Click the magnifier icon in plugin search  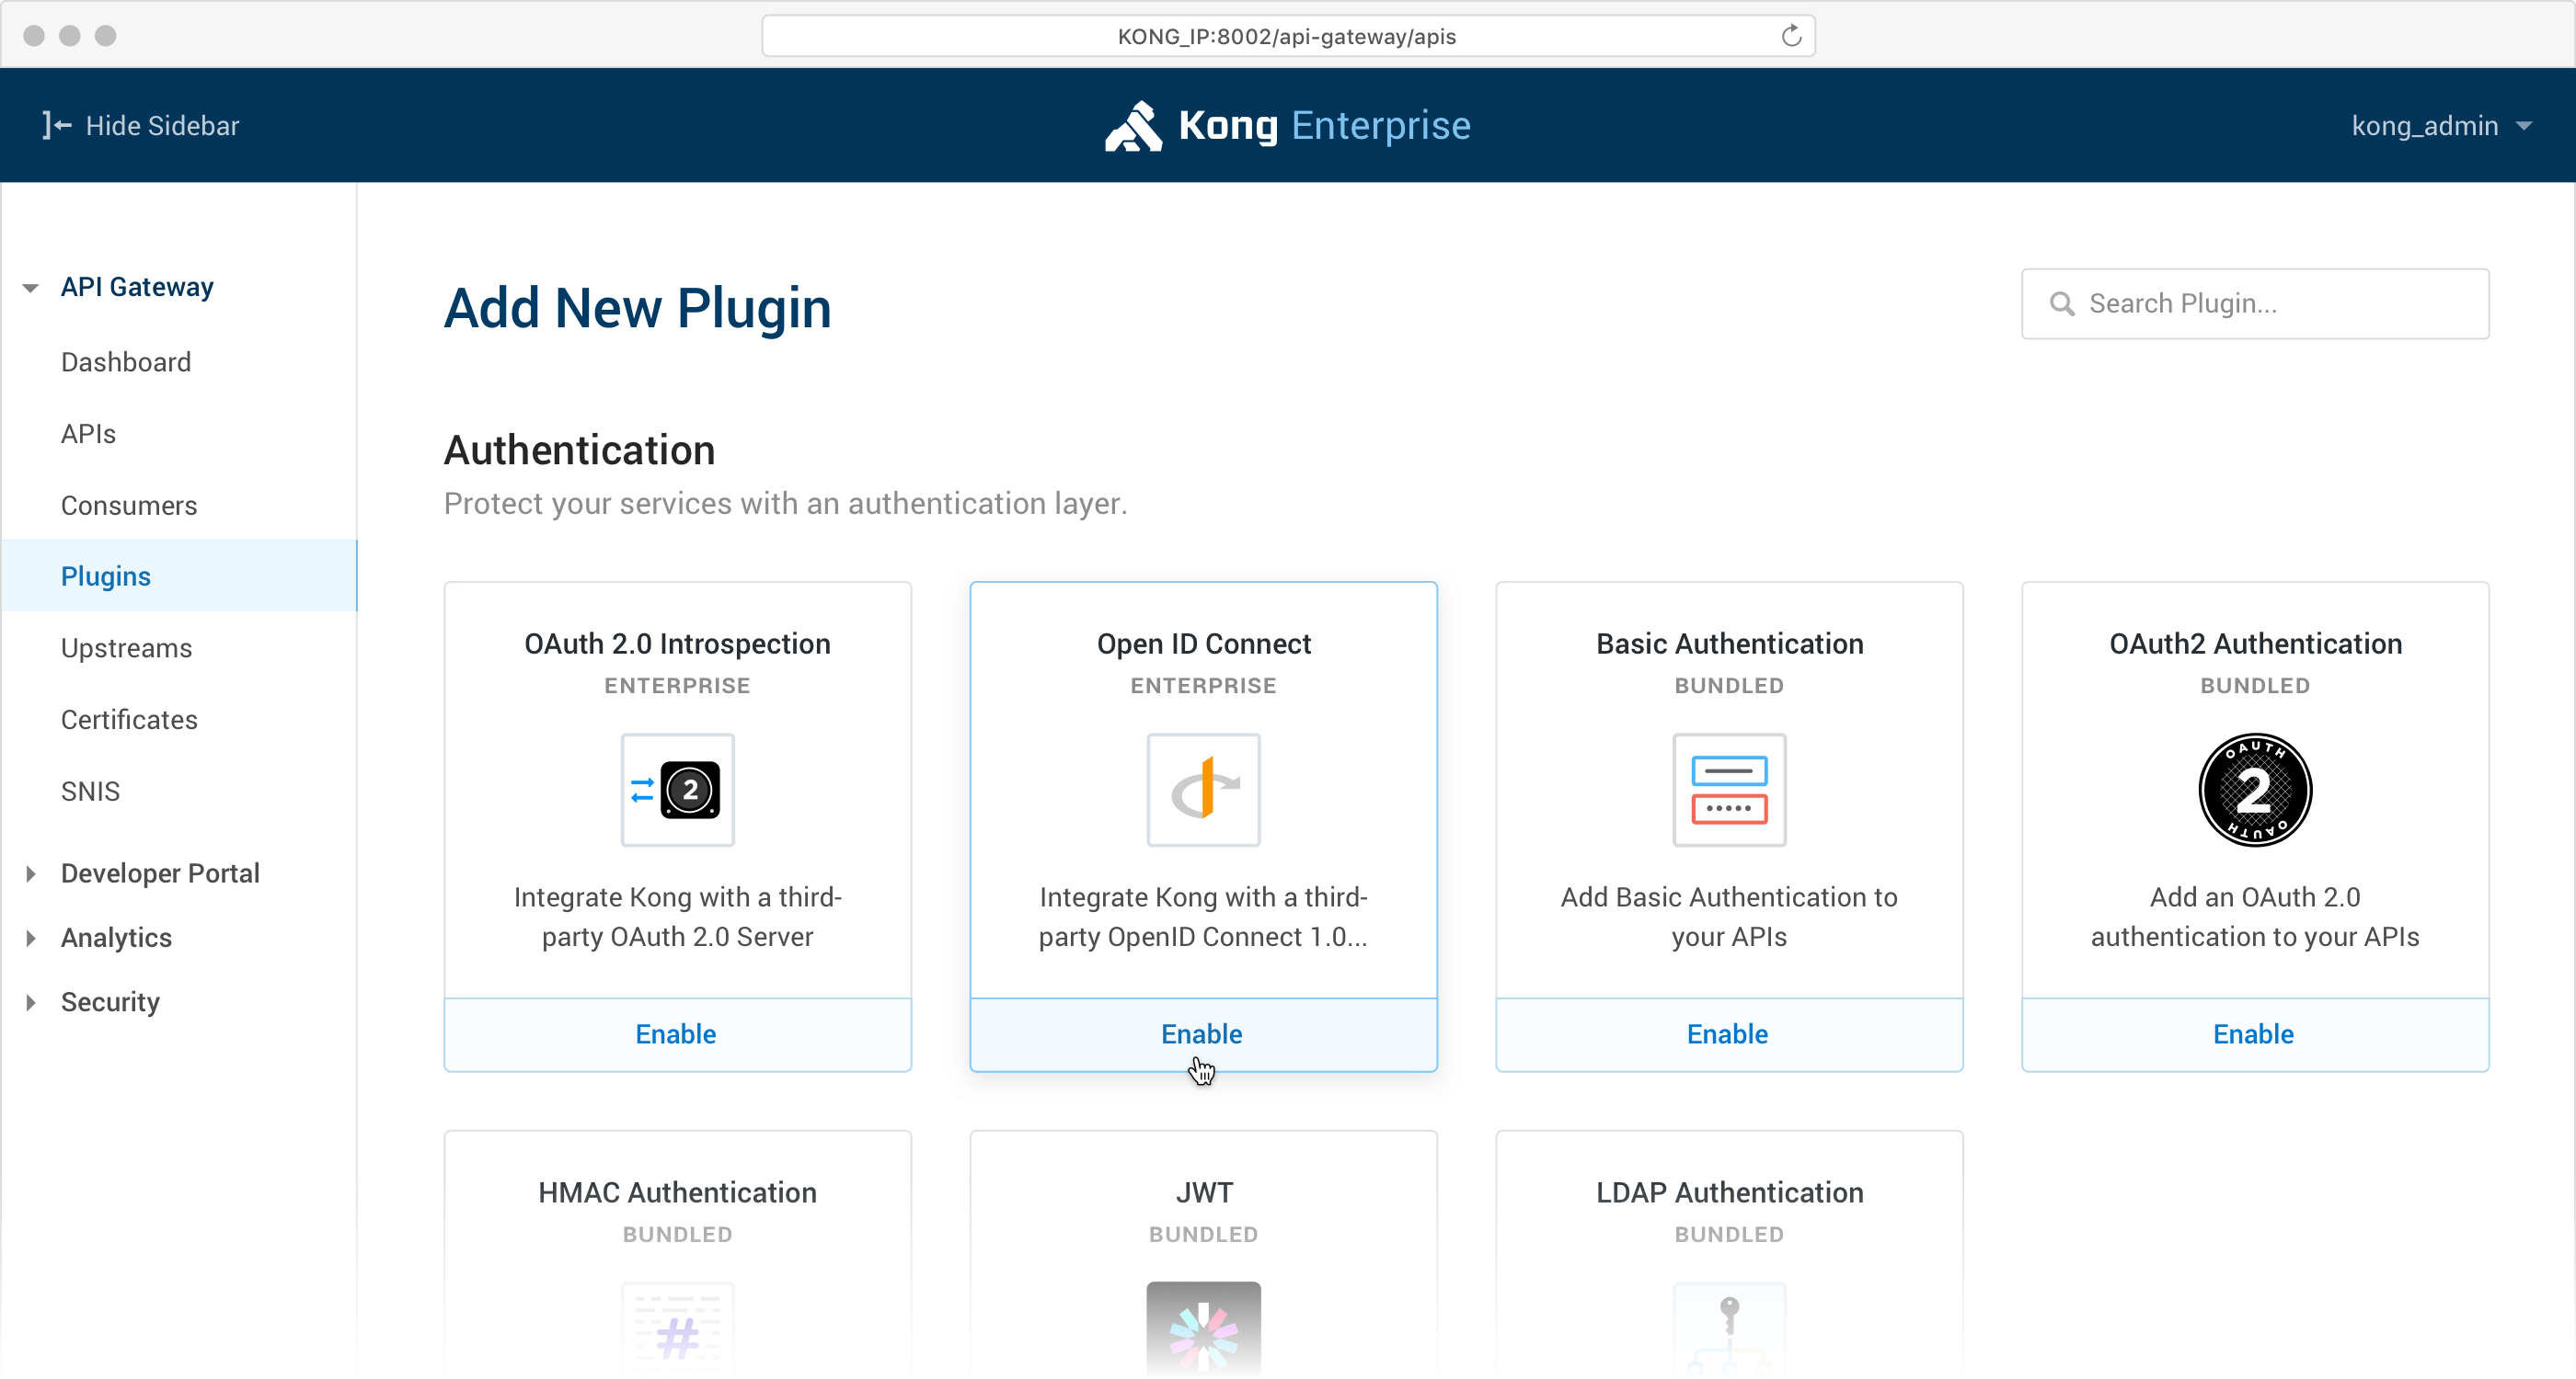(x=2062, y=303)
